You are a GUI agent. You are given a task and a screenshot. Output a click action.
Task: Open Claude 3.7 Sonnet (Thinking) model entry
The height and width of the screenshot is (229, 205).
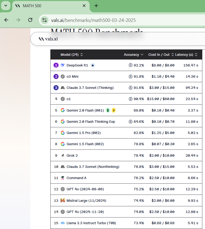[126, 88]
